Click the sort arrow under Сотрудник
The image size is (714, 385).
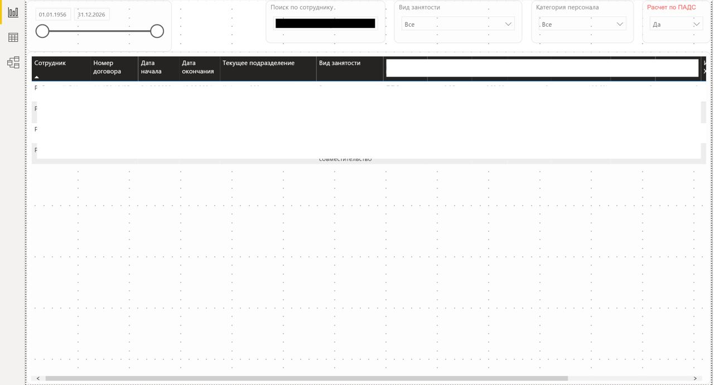click(x=37, y=77)
